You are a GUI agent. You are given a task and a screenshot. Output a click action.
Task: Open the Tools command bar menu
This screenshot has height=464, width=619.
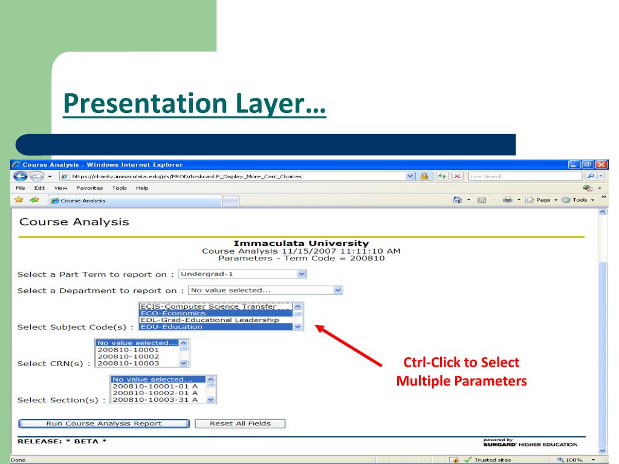click(x=578, y=200)
